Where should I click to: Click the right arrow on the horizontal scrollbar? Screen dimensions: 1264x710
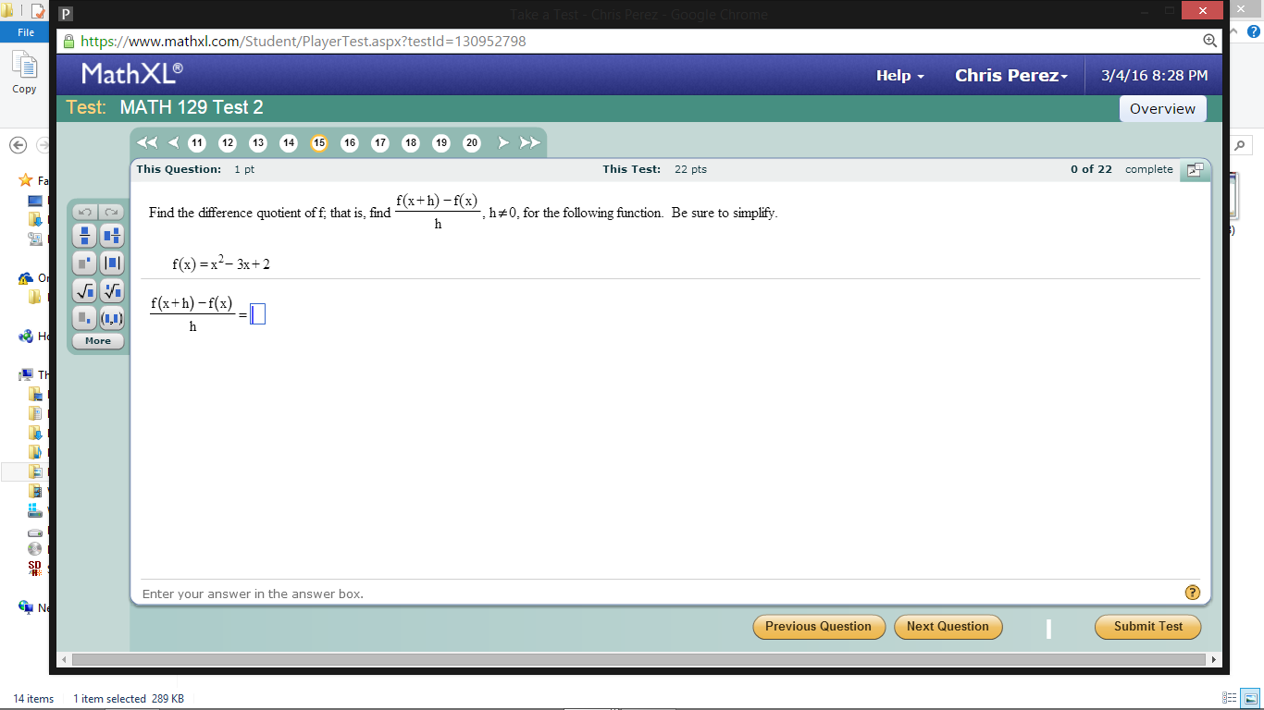1212,659
